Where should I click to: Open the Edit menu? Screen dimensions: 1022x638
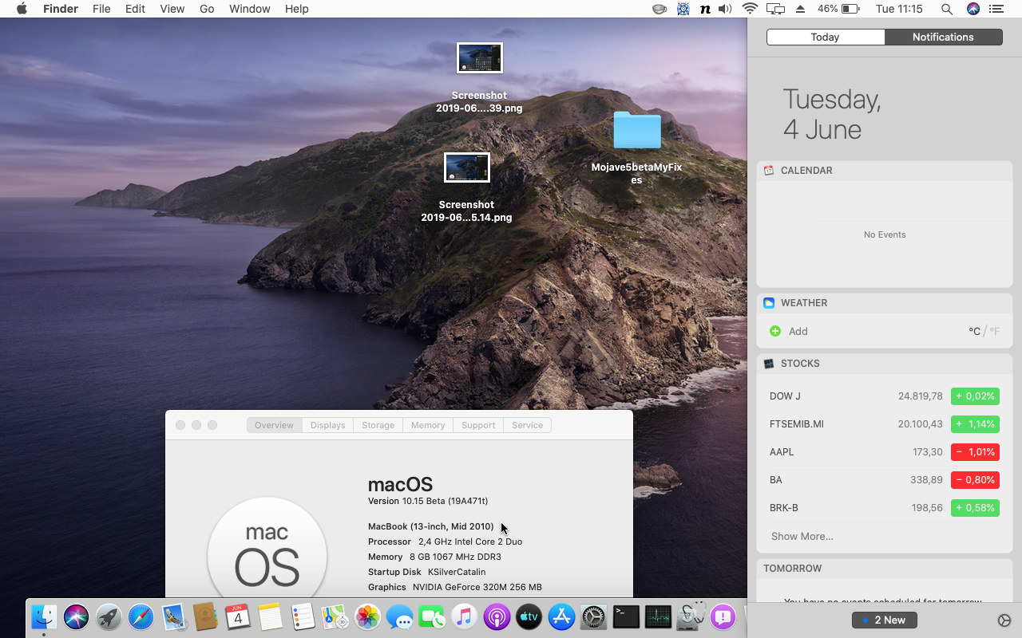tap(135, 9)
